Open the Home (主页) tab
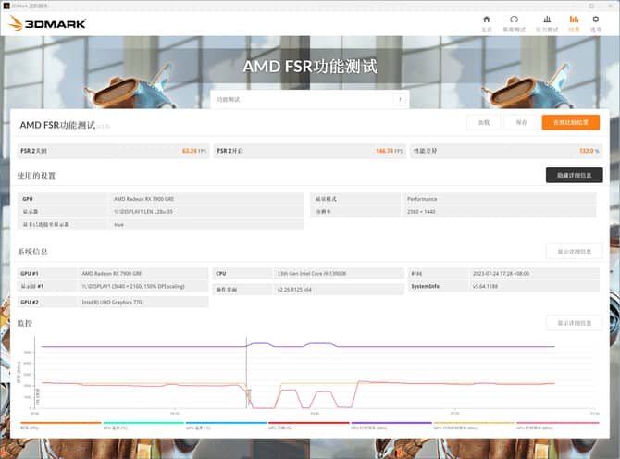620x459 pixels. click(x=487, y=24)
